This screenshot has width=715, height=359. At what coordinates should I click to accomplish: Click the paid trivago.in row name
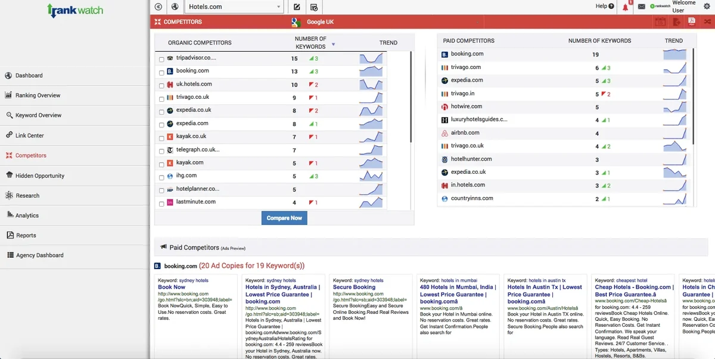[x=462, y=93]
